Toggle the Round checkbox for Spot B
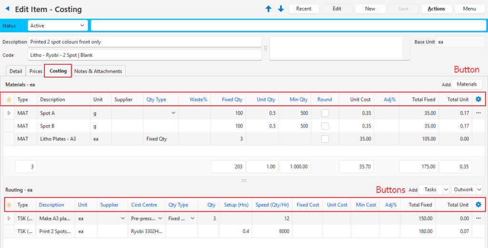 (325, 126)
